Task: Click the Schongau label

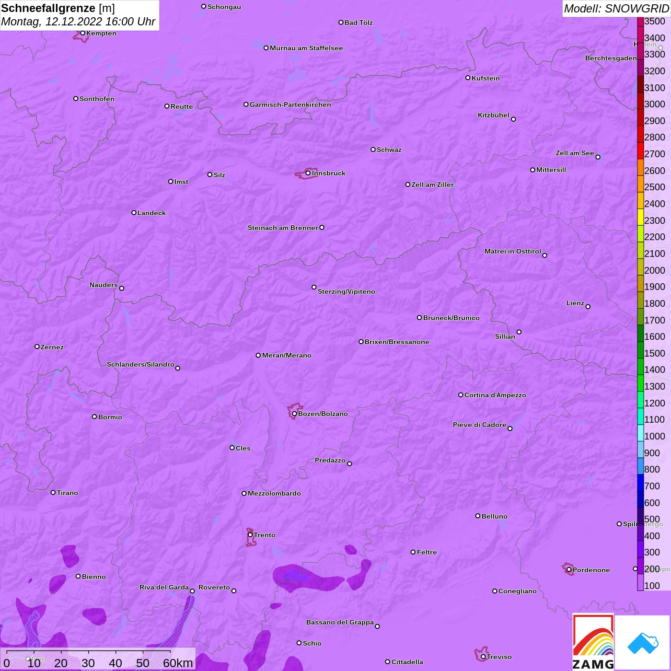Action: coord(224,7)
